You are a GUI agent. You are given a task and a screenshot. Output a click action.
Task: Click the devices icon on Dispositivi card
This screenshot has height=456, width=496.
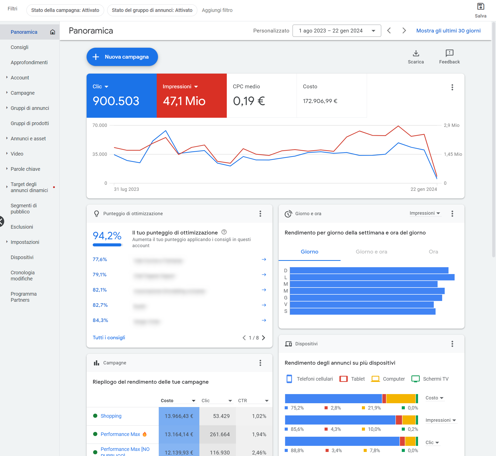(289, 344)
